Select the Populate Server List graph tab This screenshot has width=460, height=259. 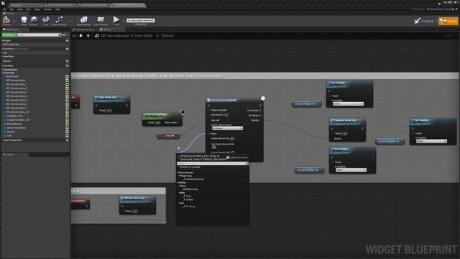(x=84, y=29)
